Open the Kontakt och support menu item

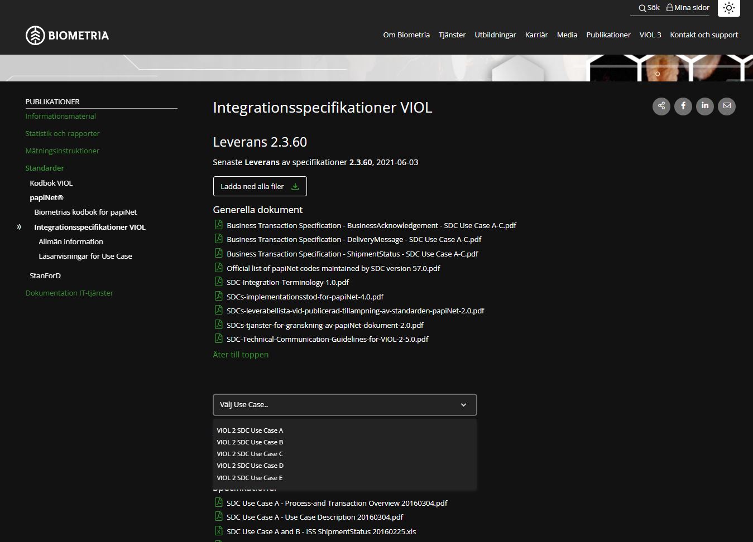[x=704, y=35]
